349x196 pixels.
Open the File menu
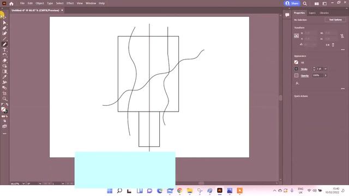pyautogui.click(x=22, y=3)
